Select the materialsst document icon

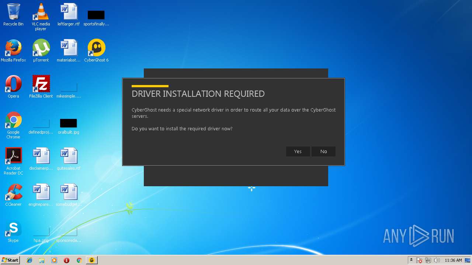click(69, 51)
